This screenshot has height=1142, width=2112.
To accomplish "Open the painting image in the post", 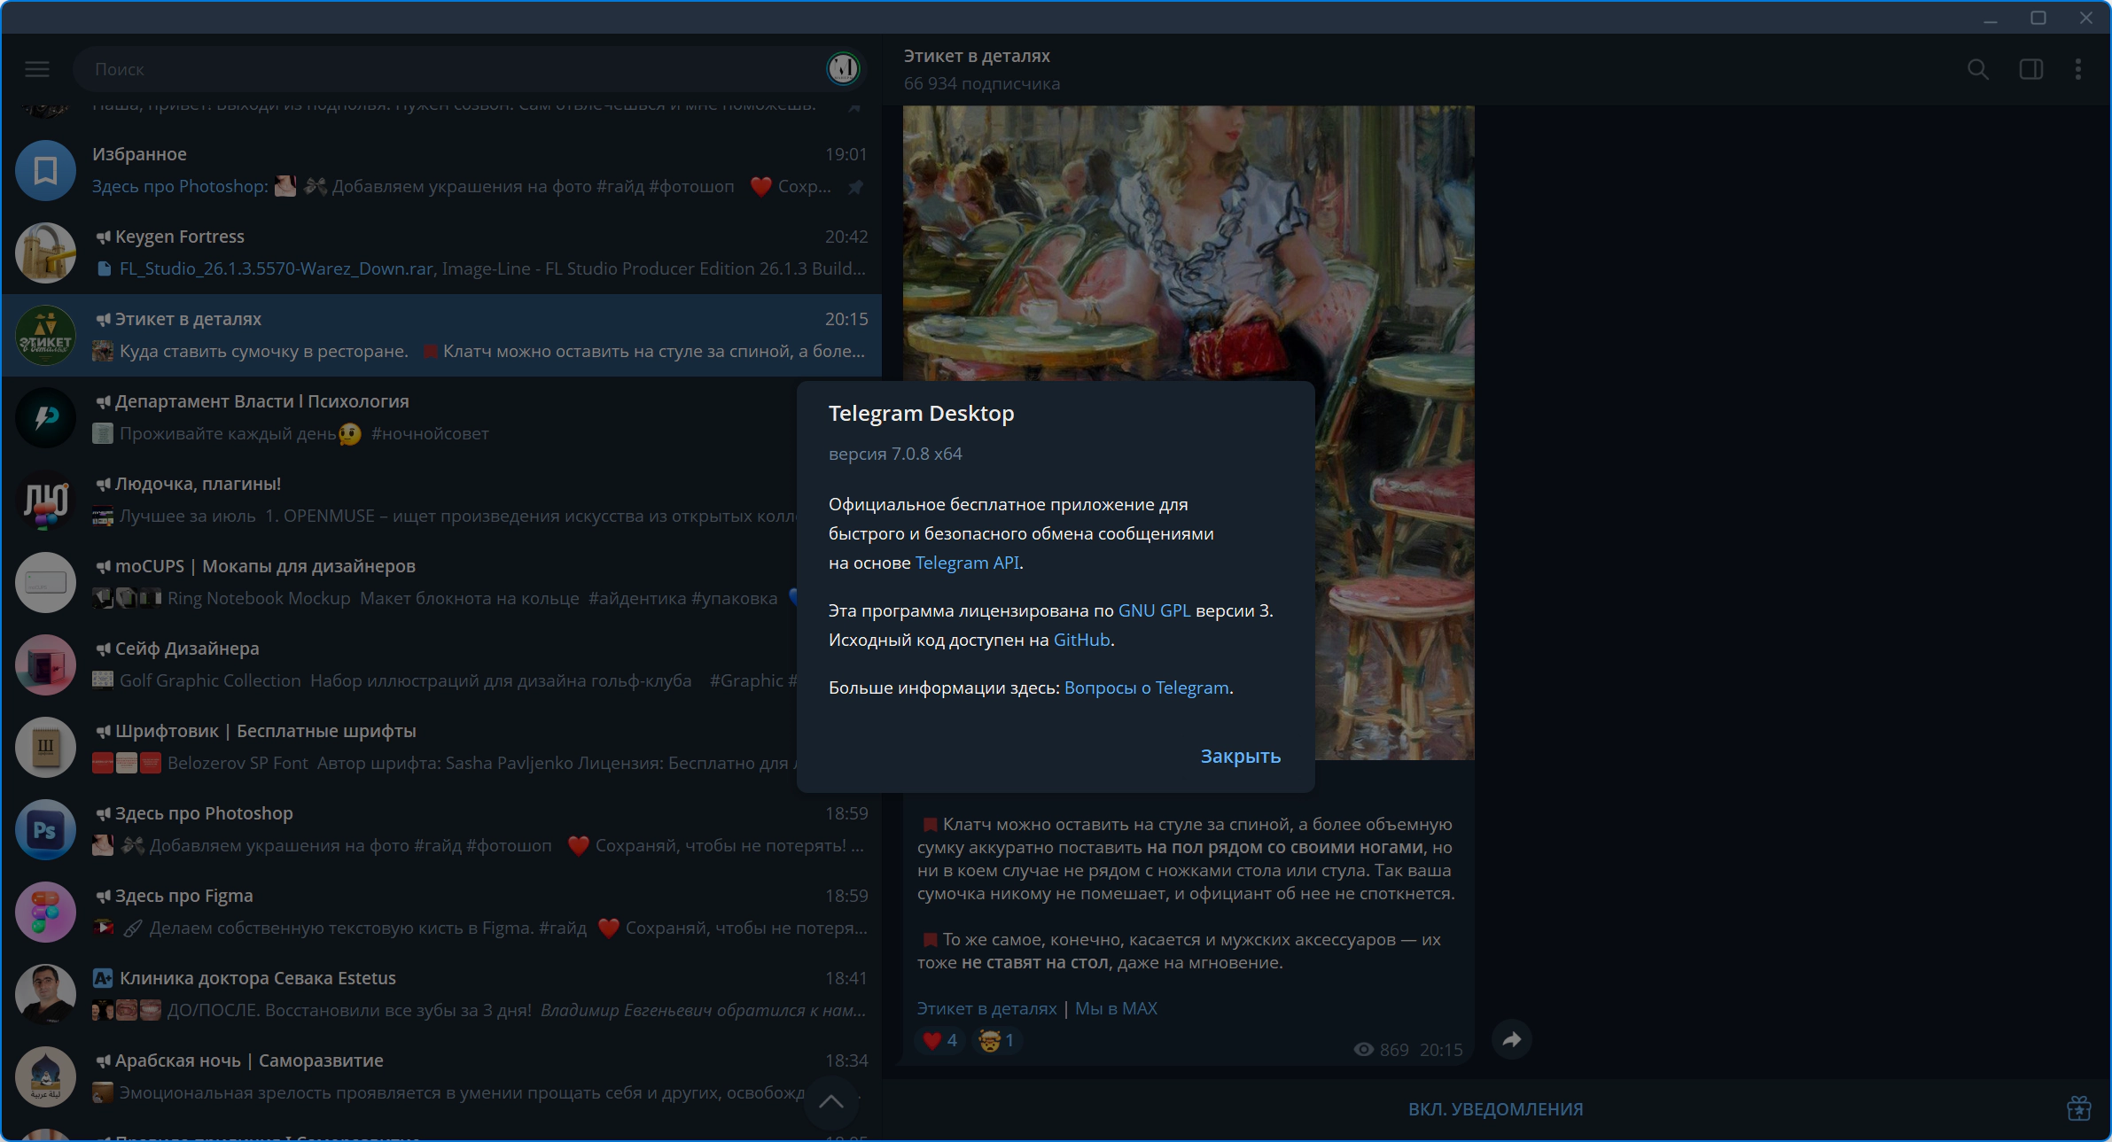I will tap(1188, 432).
